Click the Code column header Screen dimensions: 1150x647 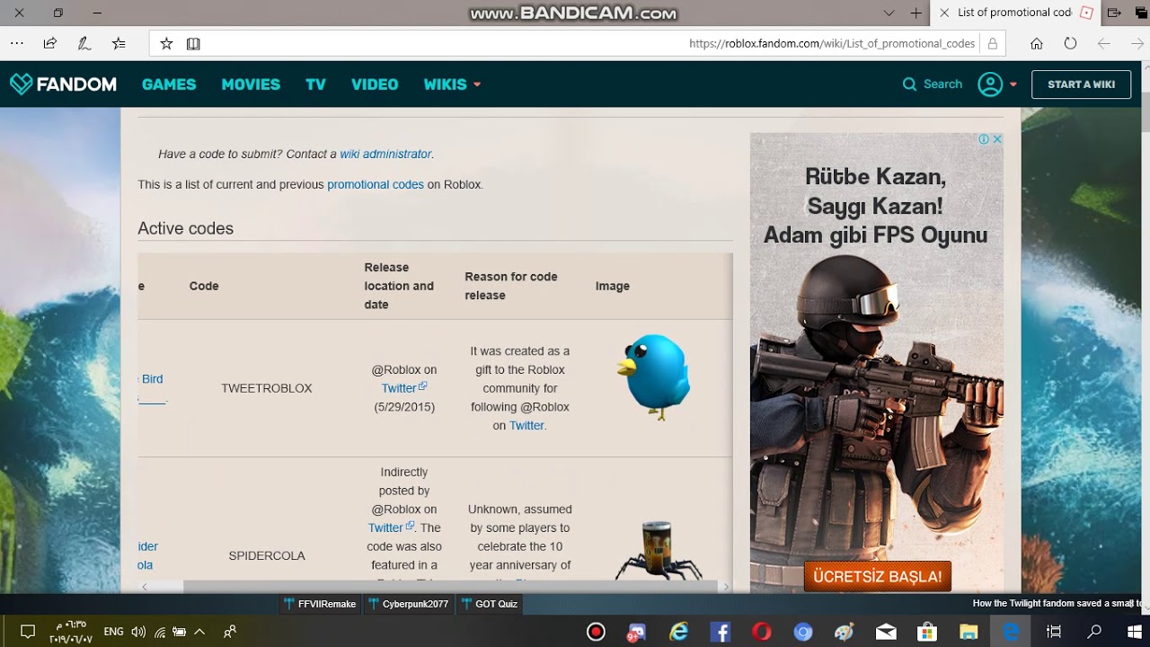(x=204, y=286)
